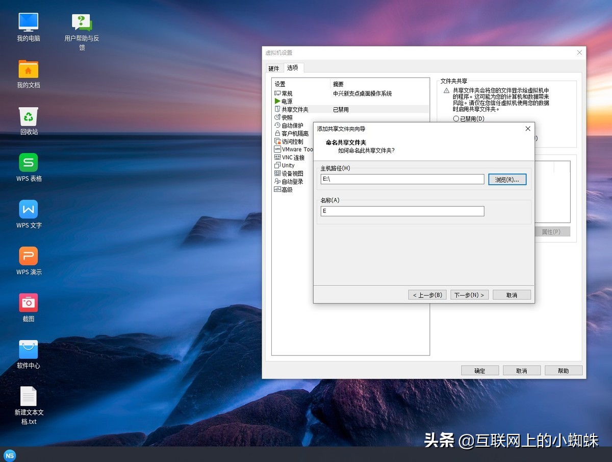
Task: Click the NS icon on the taskbar
Action: coord(9,455)
